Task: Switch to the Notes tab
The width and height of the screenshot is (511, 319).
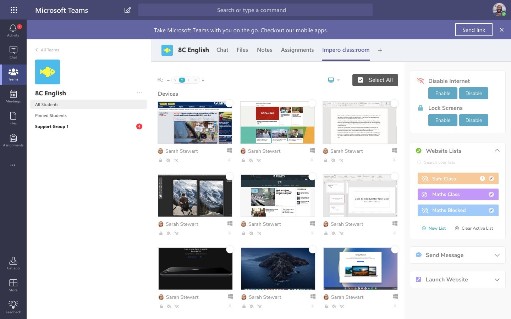Action: pyautogui.click(x=264, y=50)
